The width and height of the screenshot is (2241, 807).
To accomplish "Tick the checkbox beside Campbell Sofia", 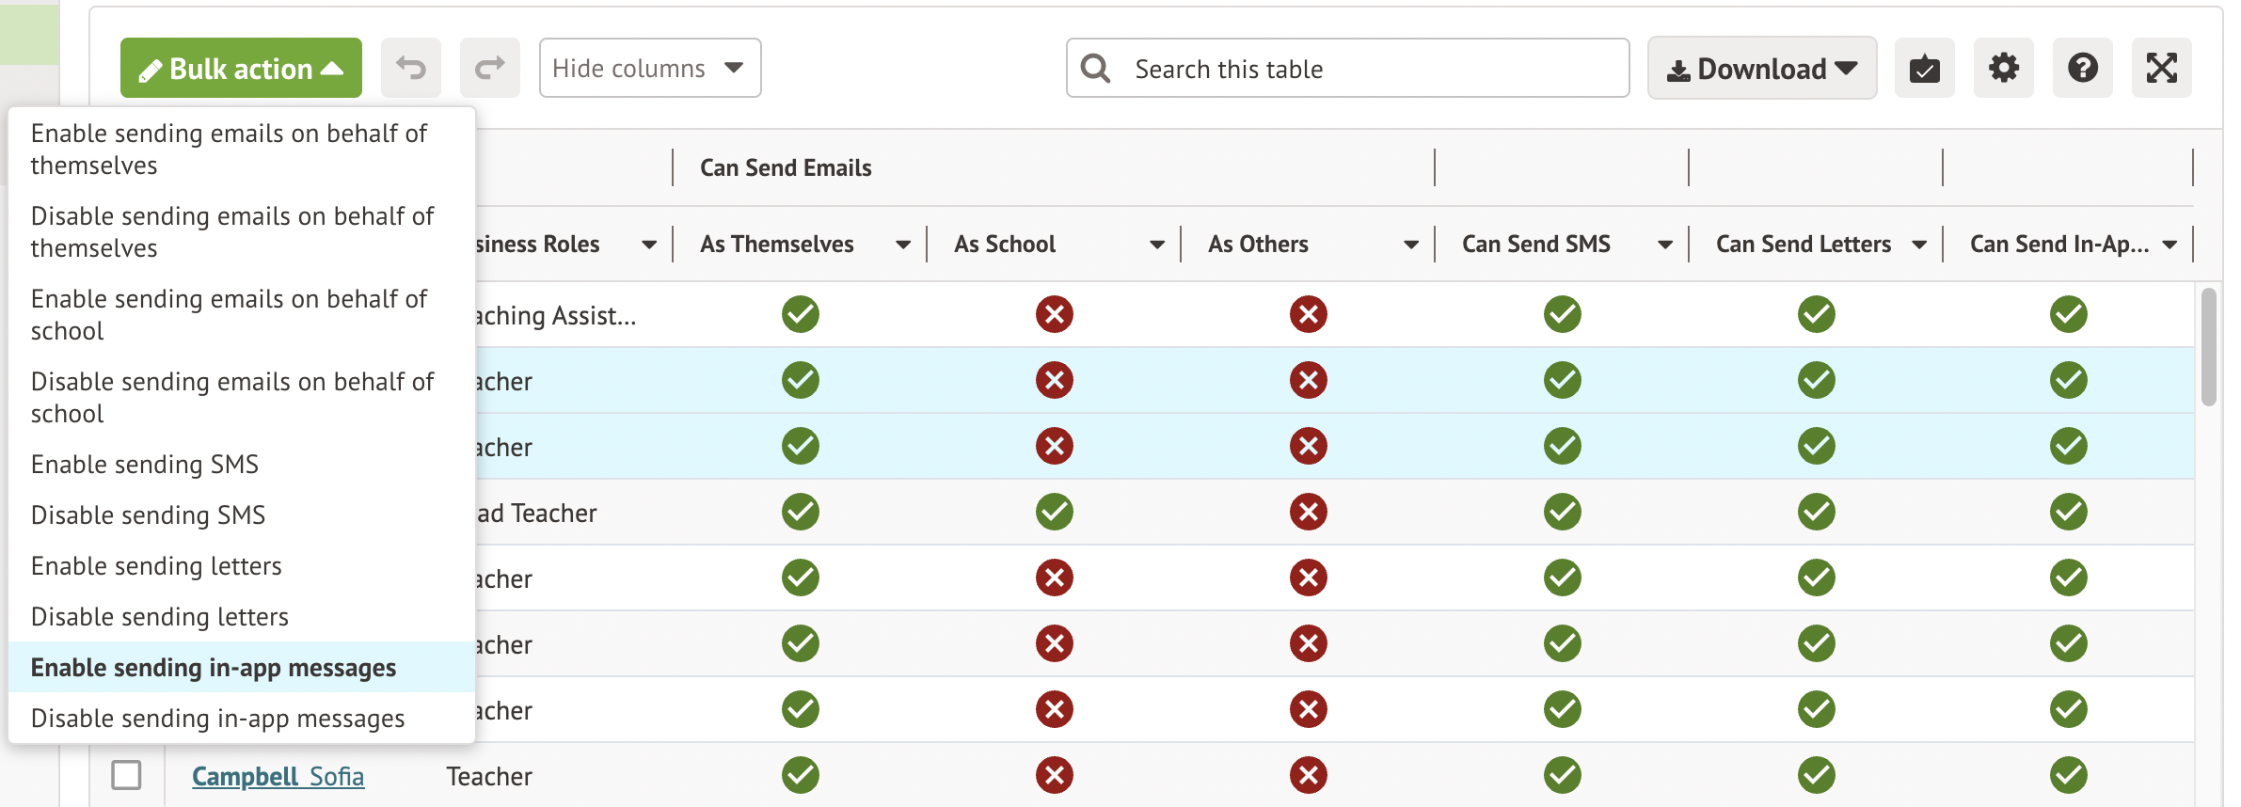I will pos(126,775).
